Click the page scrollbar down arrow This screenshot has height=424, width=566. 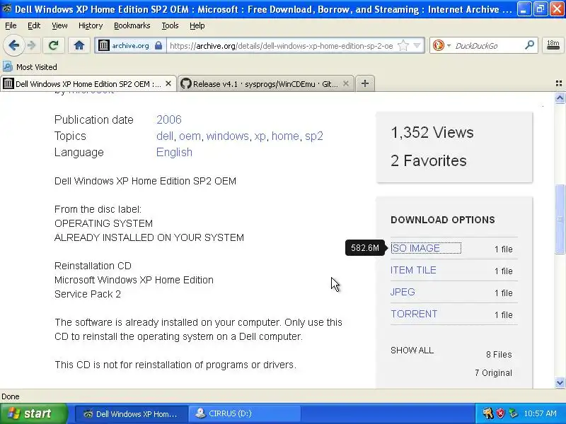[x=560, y=382]
